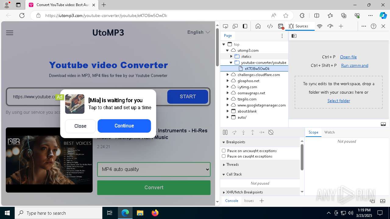Open UtoMP3 hamburger menu
390x219 pixels.
click(10, 33)
